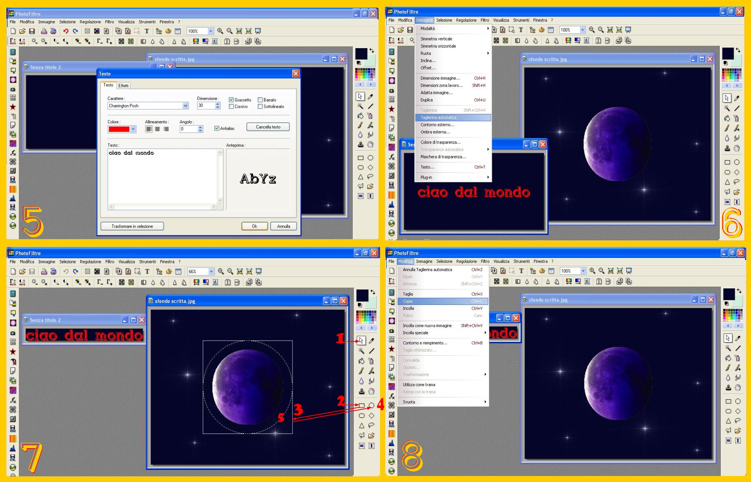
Task: Select the rectangle selection tool in panel 7
Action: pyautogui.click(x=361, y=405)
